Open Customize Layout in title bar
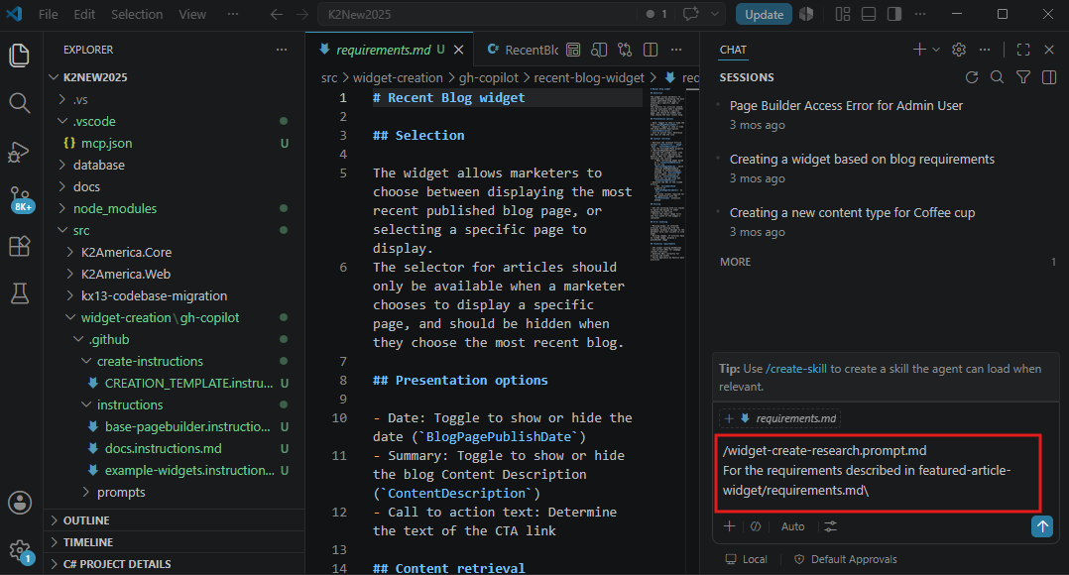 tap(843, 14)
